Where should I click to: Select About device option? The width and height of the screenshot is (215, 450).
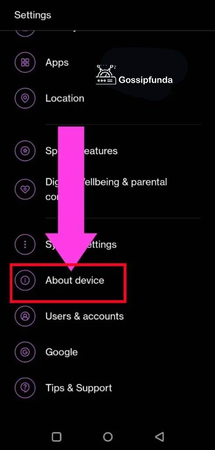pos(107,280)
